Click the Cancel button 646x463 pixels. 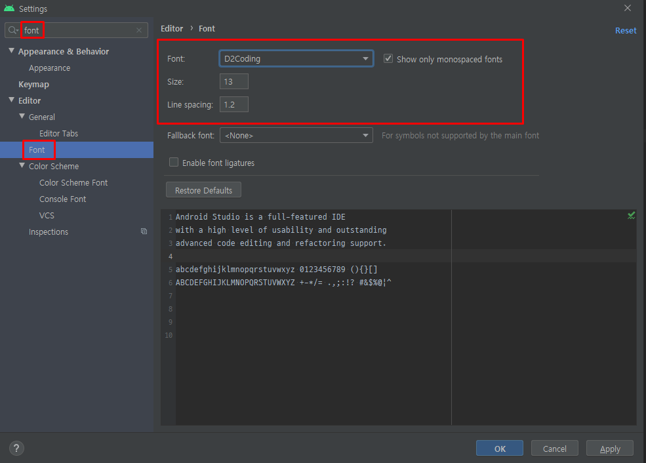click(555, 448)
